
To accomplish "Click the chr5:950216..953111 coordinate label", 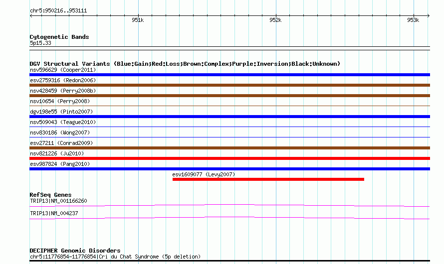I will click(x=58, y=11).
